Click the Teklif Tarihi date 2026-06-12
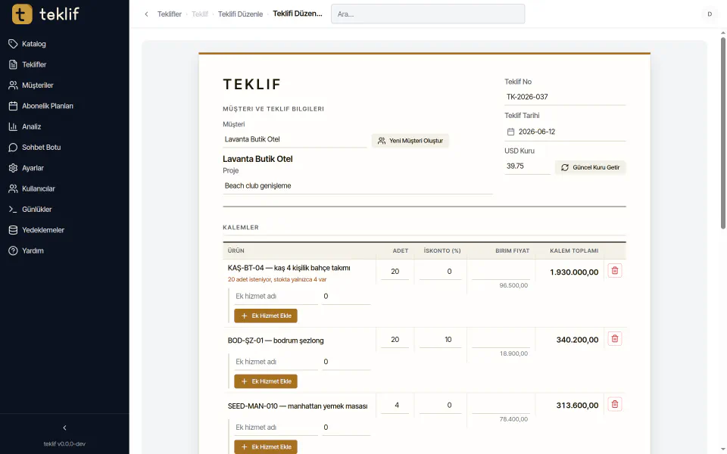 537,132
